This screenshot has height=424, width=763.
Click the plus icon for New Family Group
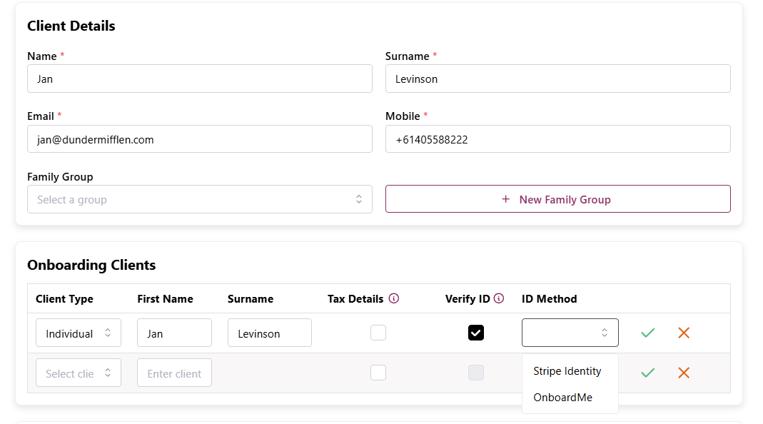pos(506,199)
